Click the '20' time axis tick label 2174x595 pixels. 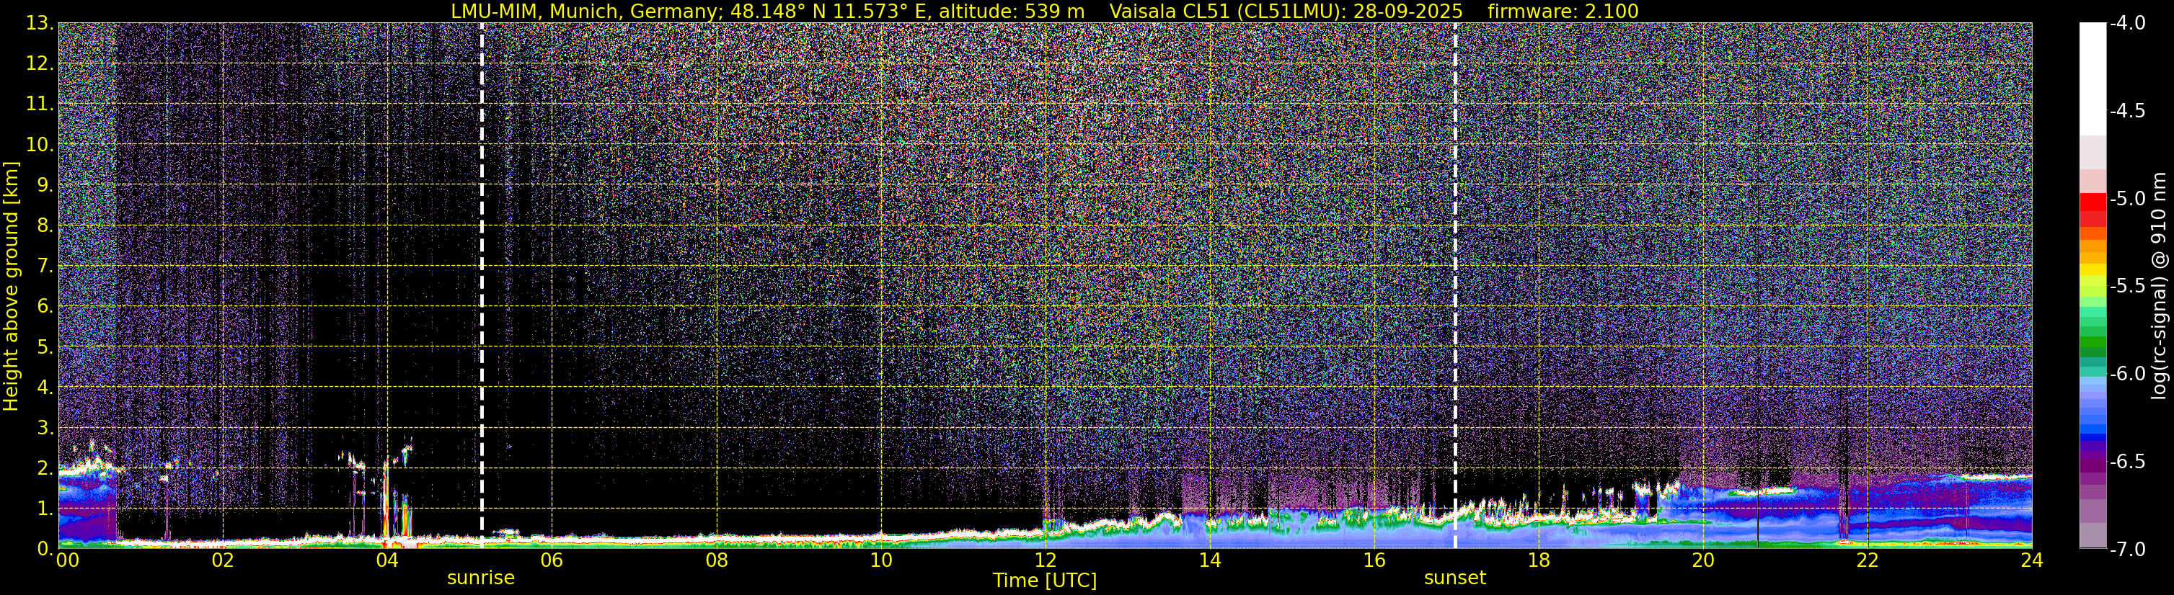click(1703, 560)
